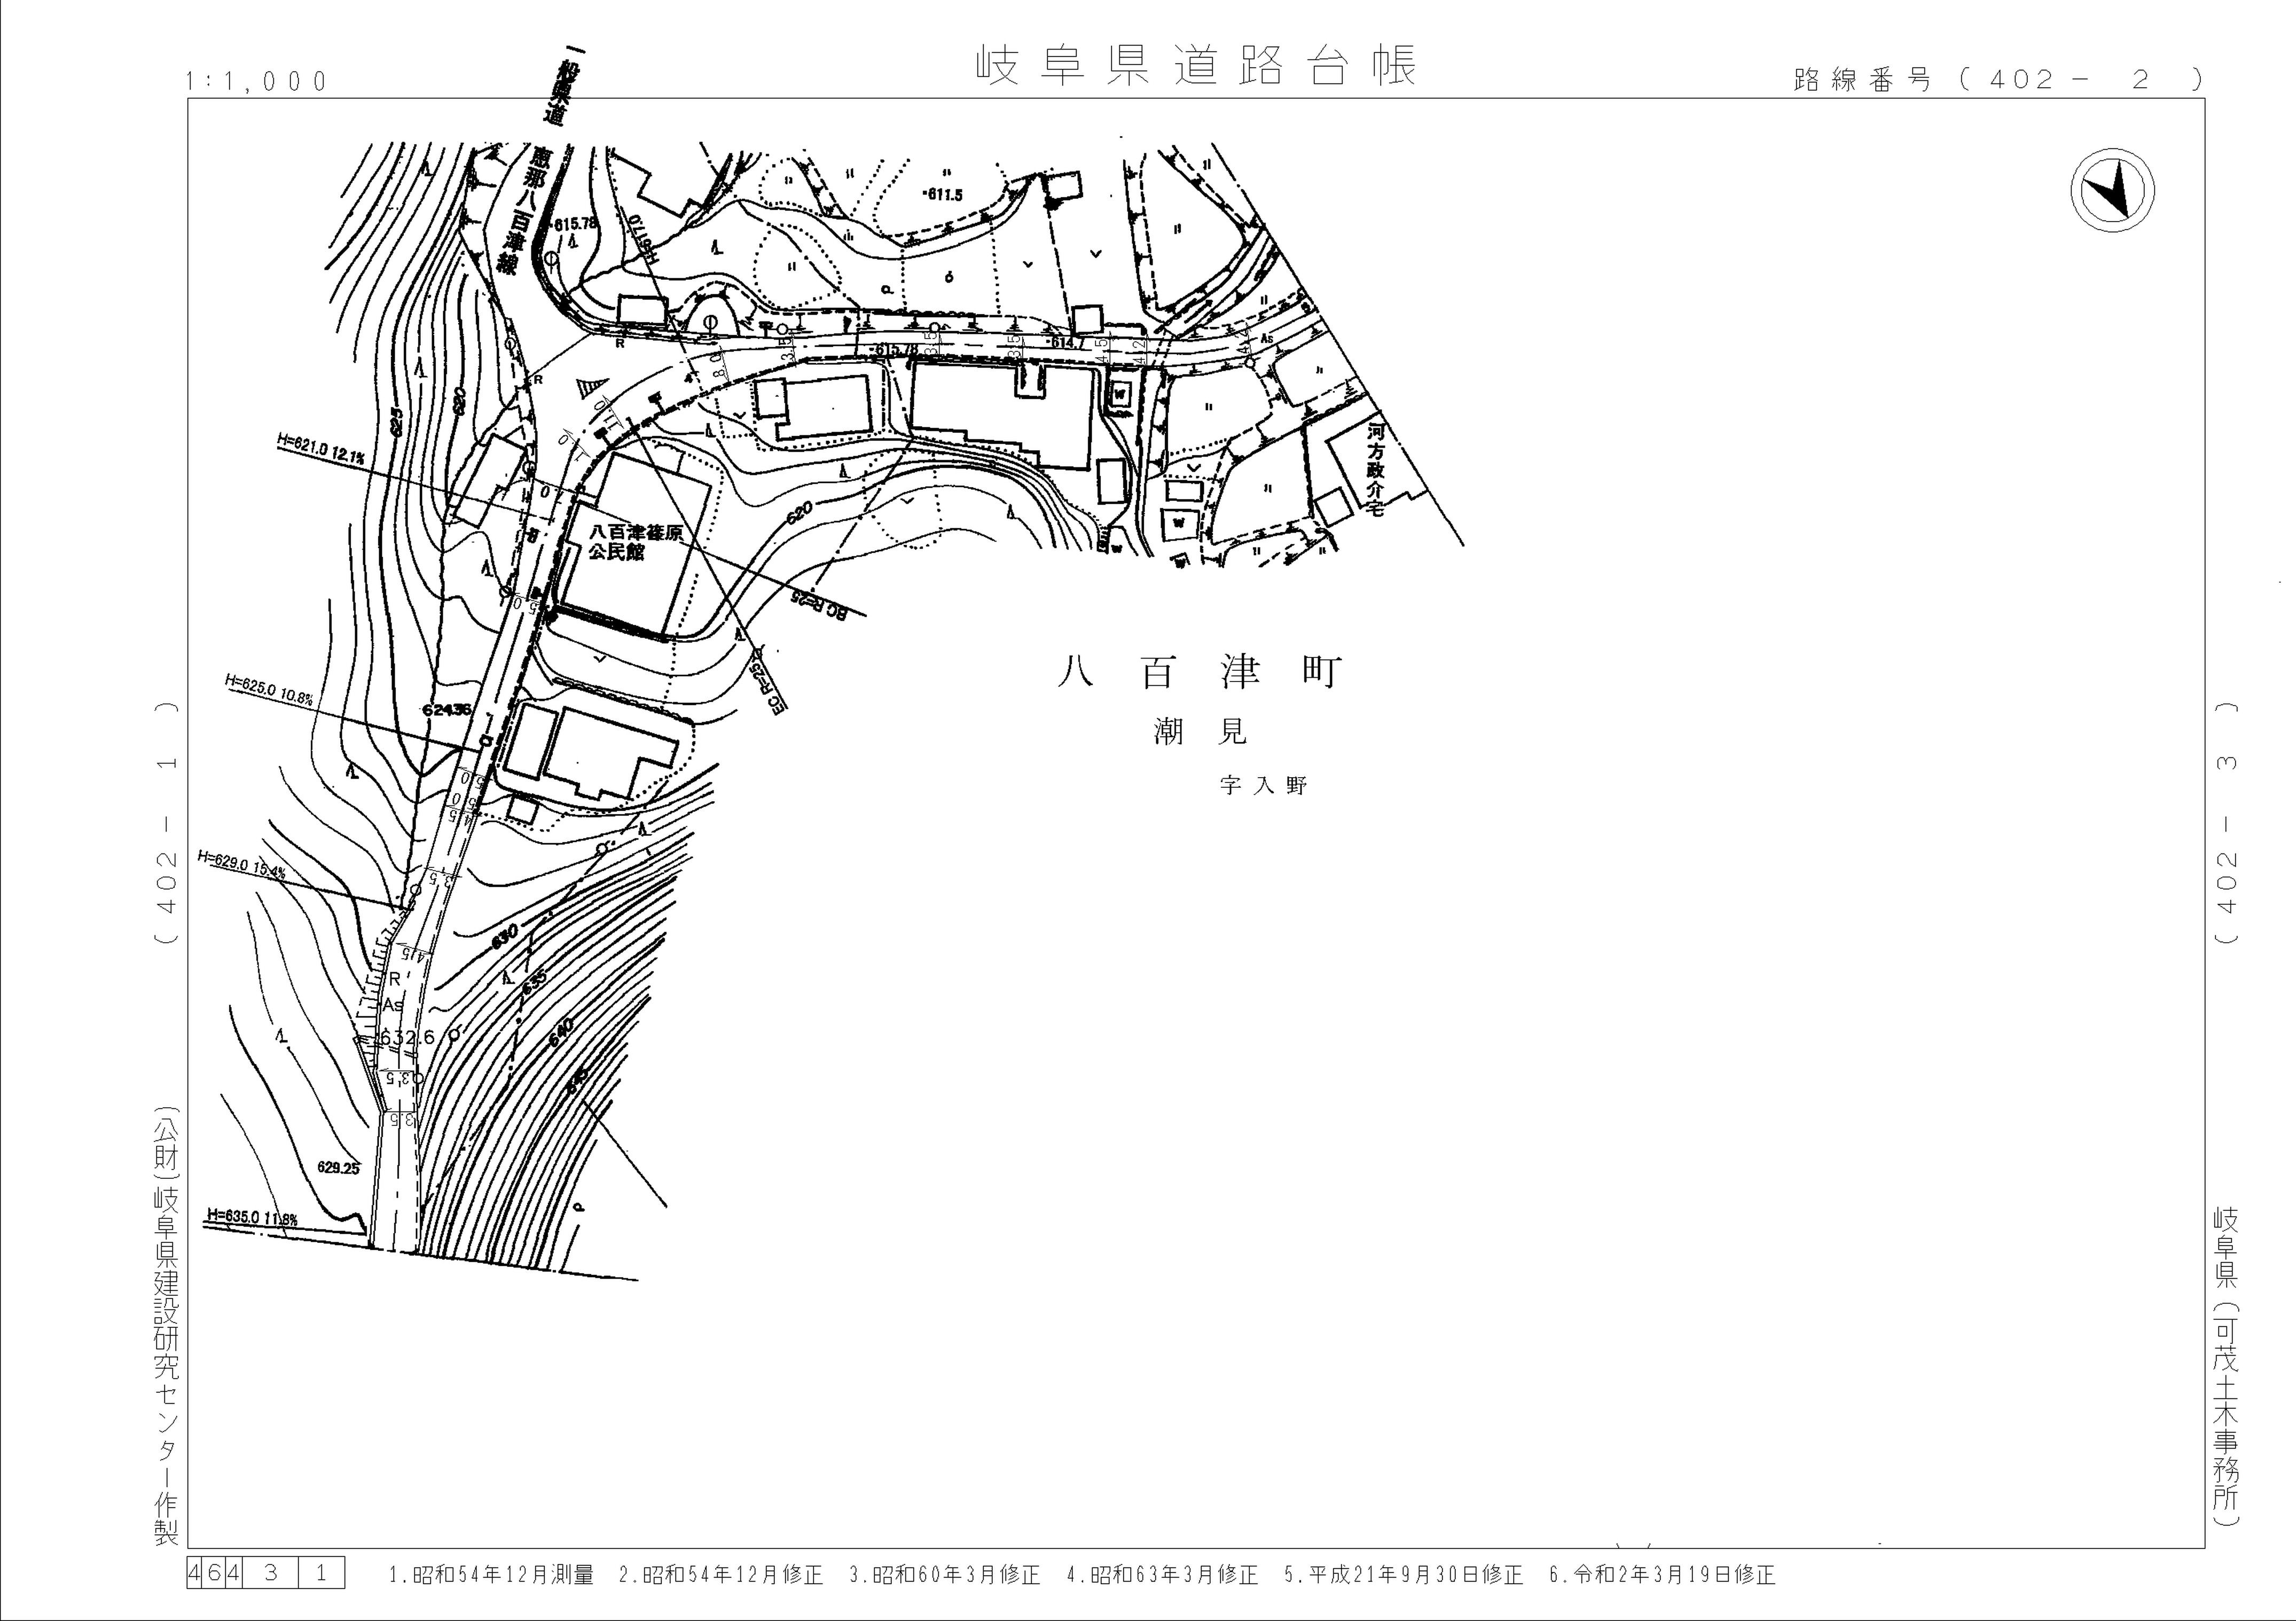
Task: Click the 岐阜県道路台帳 title
Action: tap(1195, 66)
